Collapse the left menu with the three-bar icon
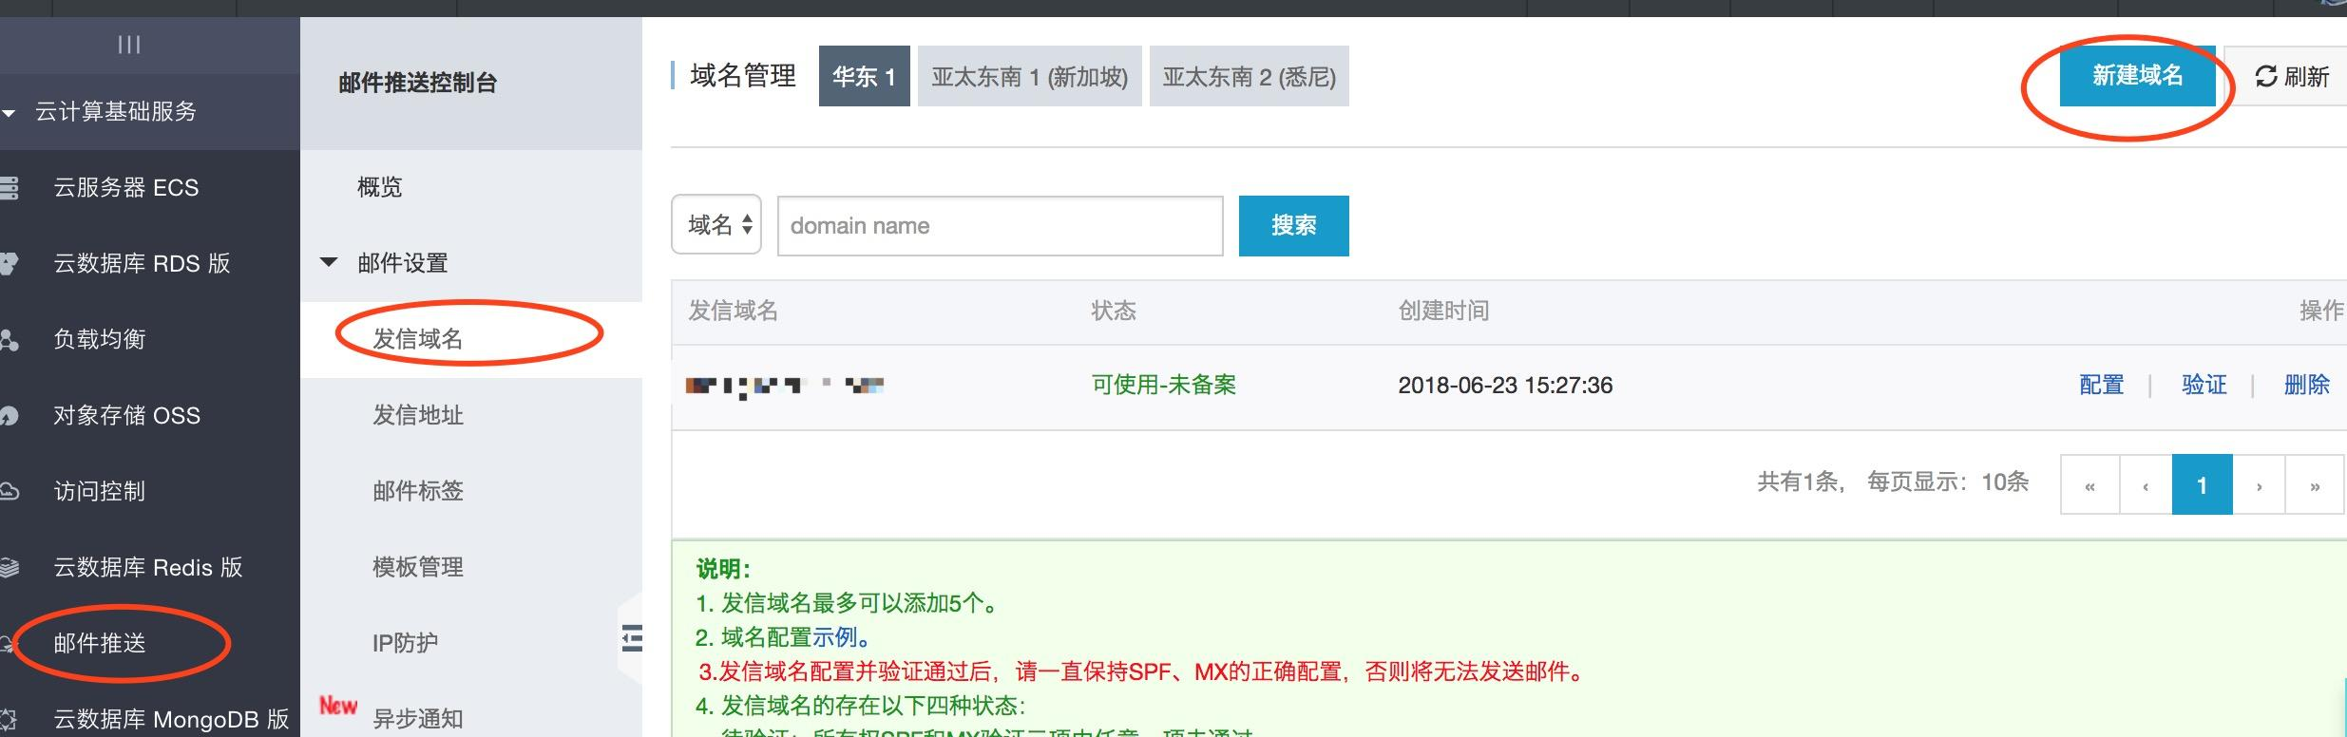2347x737 pixels. (129, 45)
